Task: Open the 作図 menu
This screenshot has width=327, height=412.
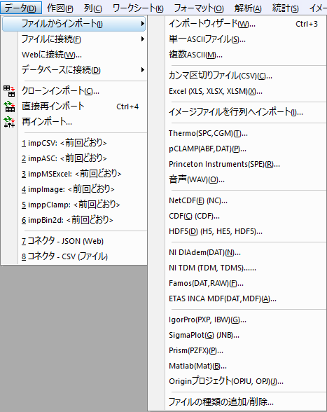Action: pyautogui.click(x=60, y=8)
